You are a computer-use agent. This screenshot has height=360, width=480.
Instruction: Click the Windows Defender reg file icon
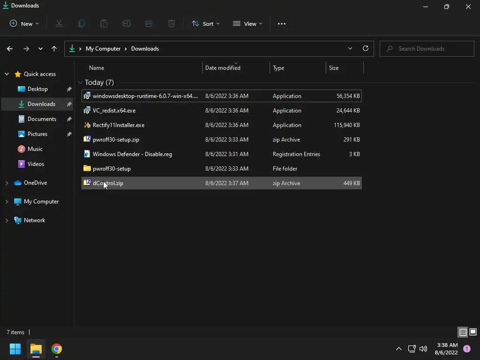(x=87, y=154)
